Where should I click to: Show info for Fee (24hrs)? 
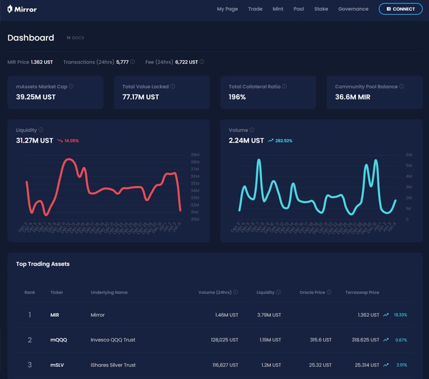click(x=202, y=62)
